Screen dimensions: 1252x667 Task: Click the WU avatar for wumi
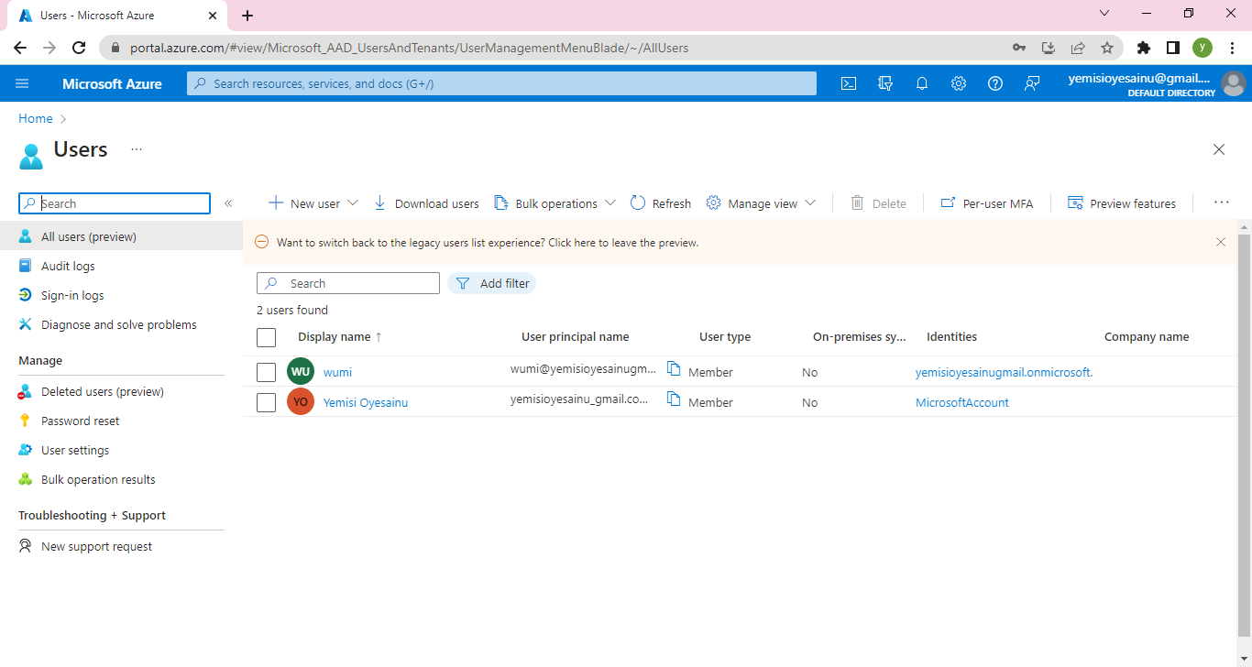(x=301, y=372)
